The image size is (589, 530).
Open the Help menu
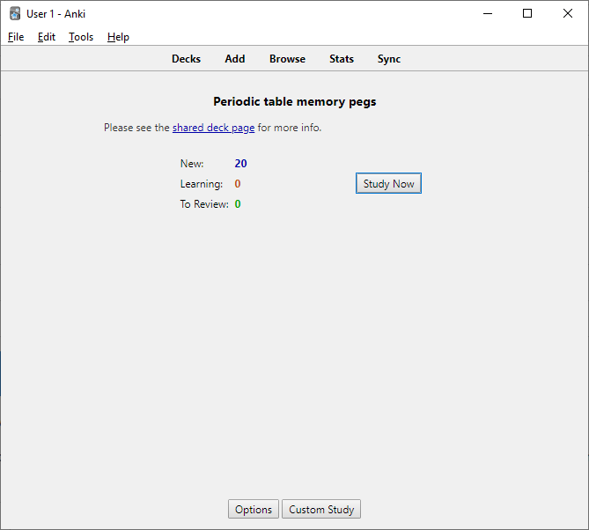tap(118, 37)
